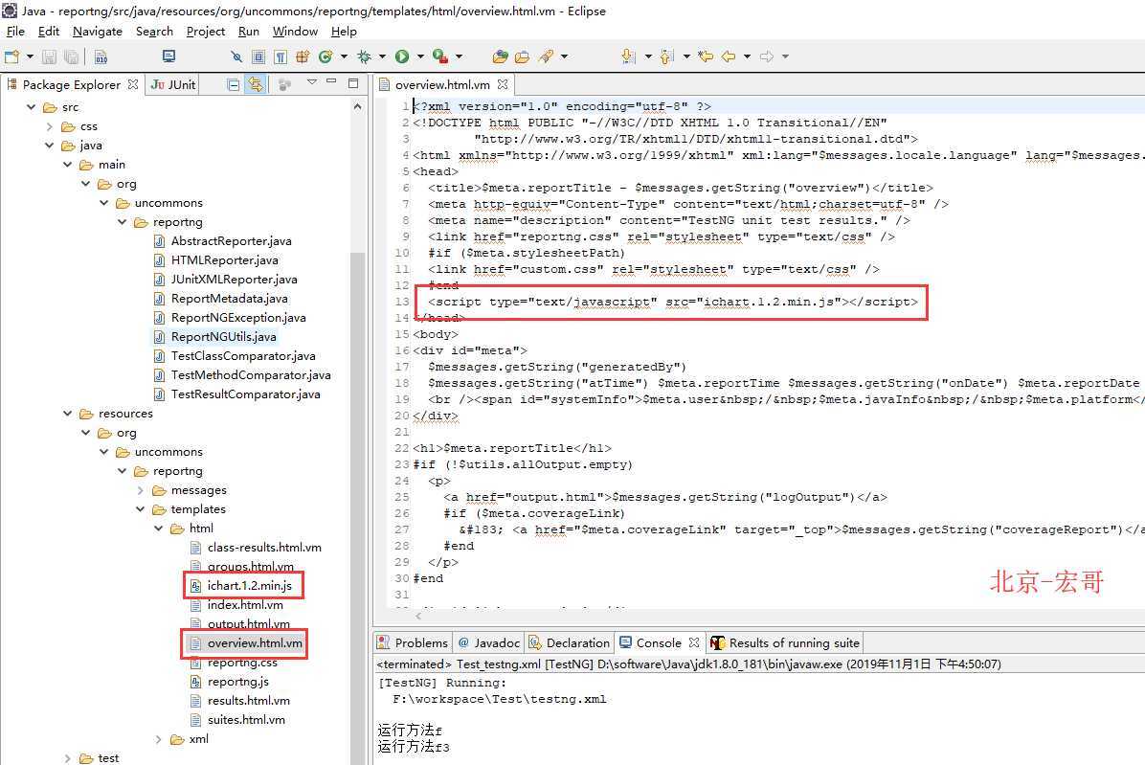Collapse the resources folder node

pyautogui.click(x=67, y=414)
